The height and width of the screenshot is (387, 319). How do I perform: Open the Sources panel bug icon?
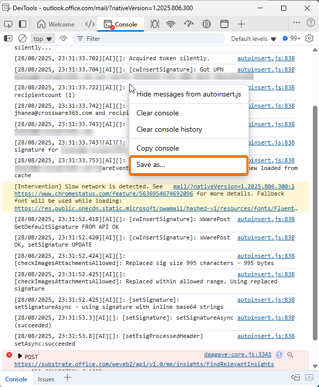[155, 24]
